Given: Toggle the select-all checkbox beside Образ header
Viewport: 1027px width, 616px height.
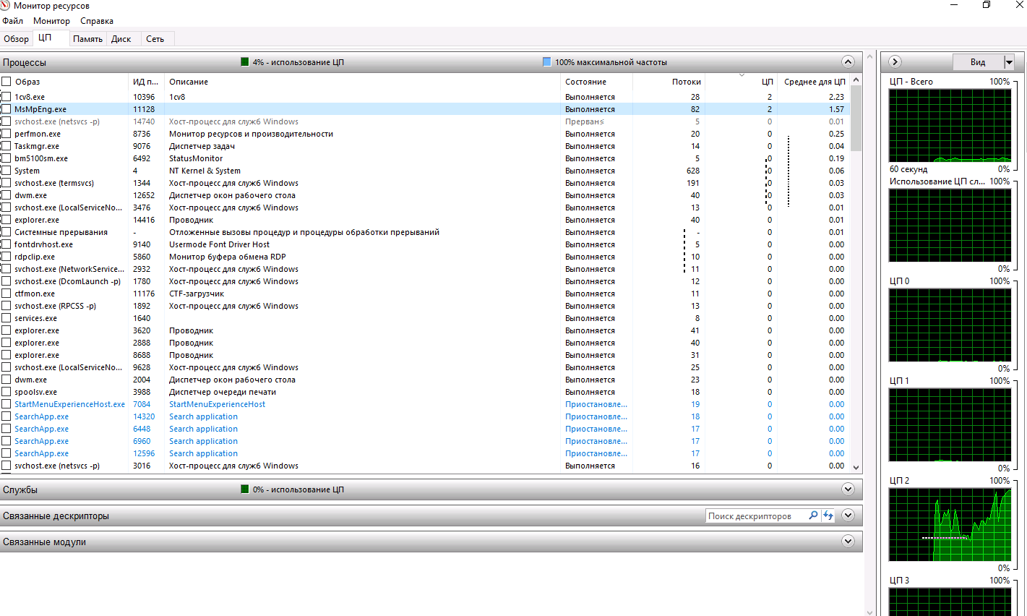Looking at the screenshot, I should [6, 82].
